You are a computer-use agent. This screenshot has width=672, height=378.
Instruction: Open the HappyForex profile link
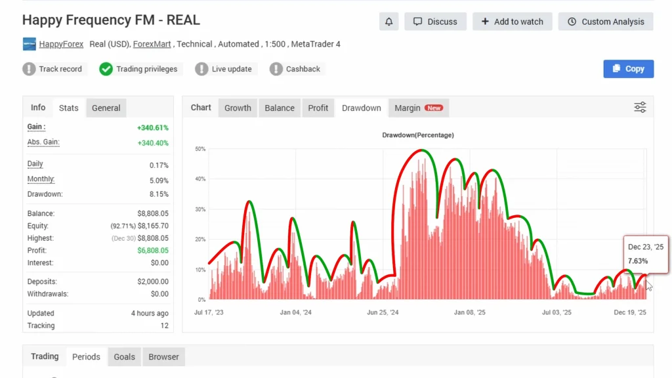tap(61, 45)
